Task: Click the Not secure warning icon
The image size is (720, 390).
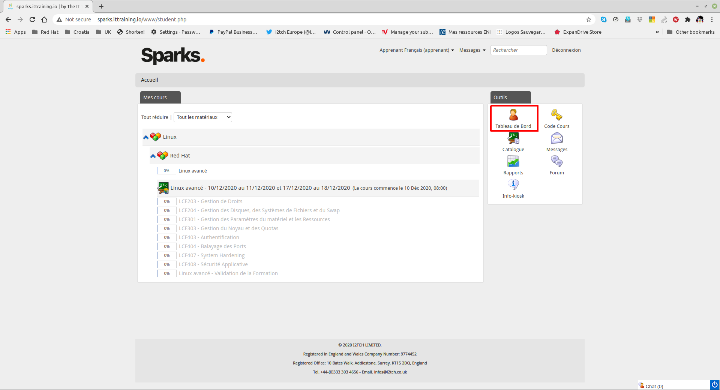Action: click(59, 19)
